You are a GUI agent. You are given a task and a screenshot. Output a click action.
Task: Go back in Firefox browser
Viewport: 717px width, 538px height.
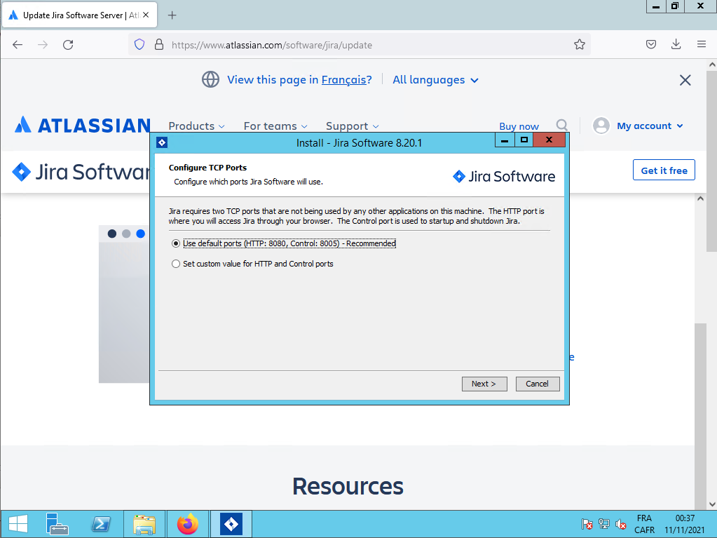pyautogui.click(x=18, y=44)
